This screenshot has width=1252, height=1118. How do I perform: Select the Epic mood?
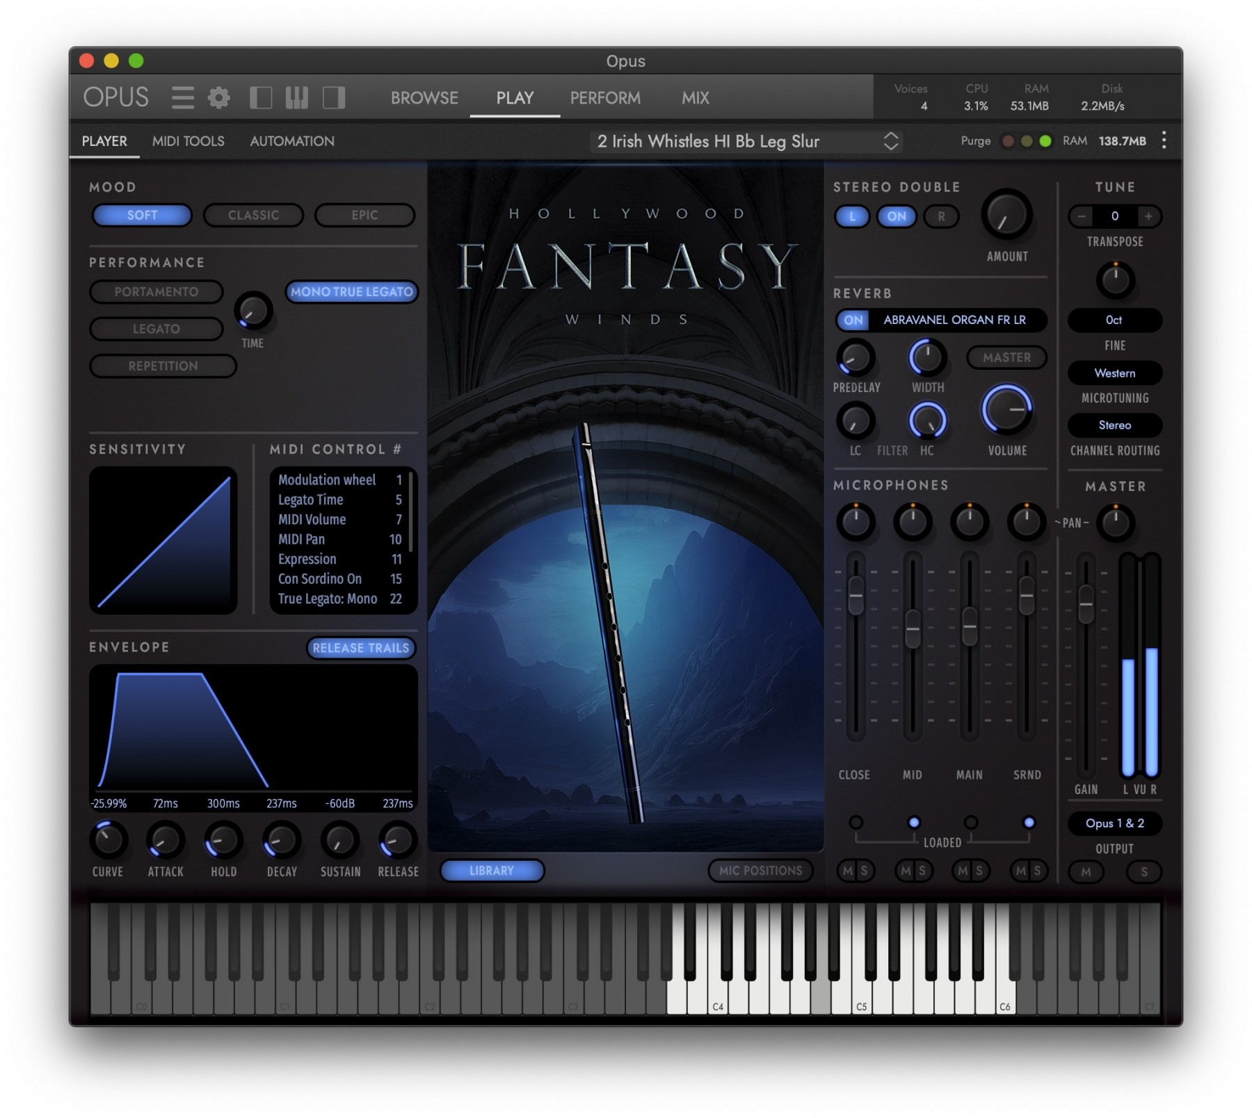coord(364,216)
